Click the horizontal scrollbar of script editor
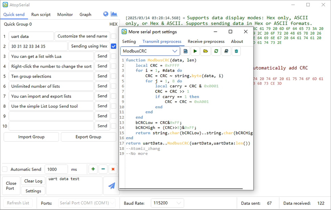 pyautogui.click(x=181, y=189)
